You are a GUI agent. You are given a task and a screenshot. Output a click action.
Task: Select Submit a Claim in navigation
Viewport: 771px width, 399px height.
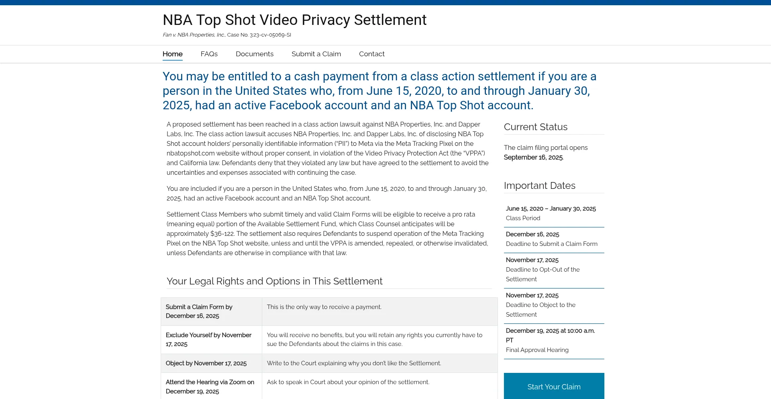(316, 54)
